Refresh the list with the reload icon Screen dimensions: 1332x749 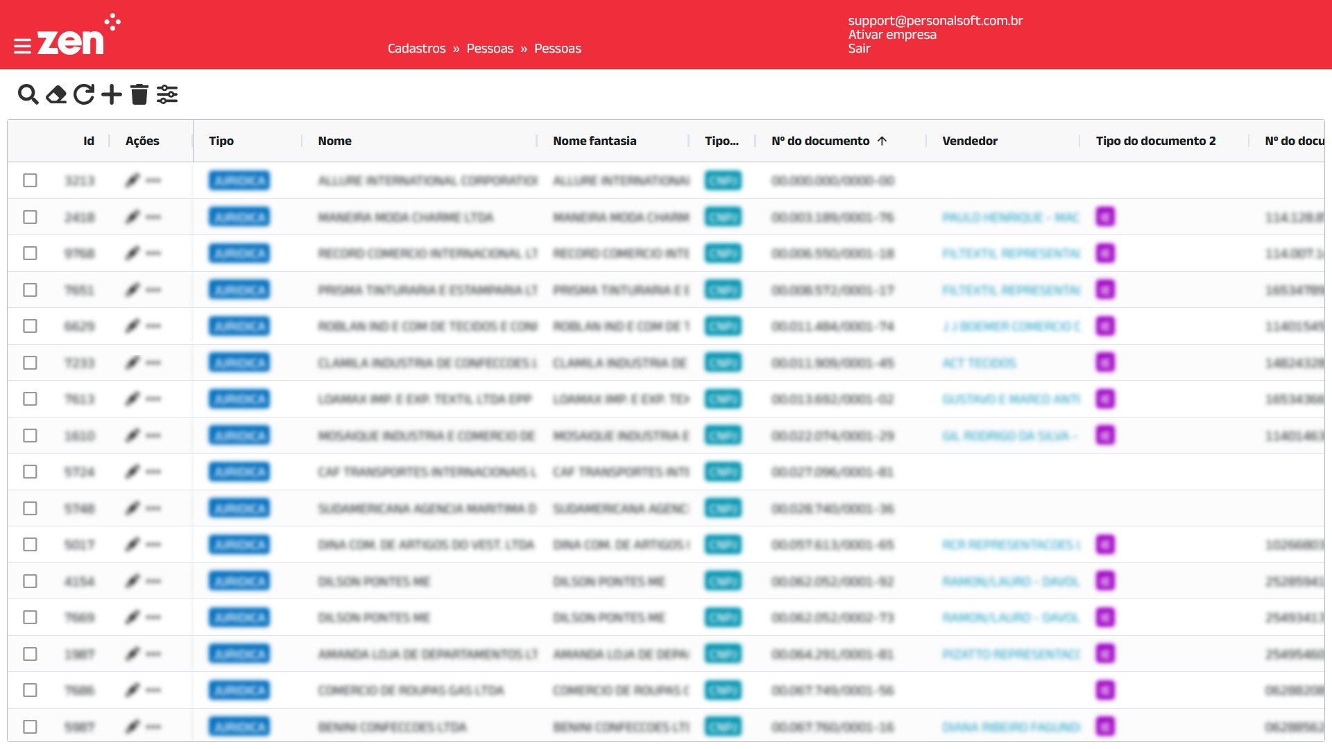84,94
